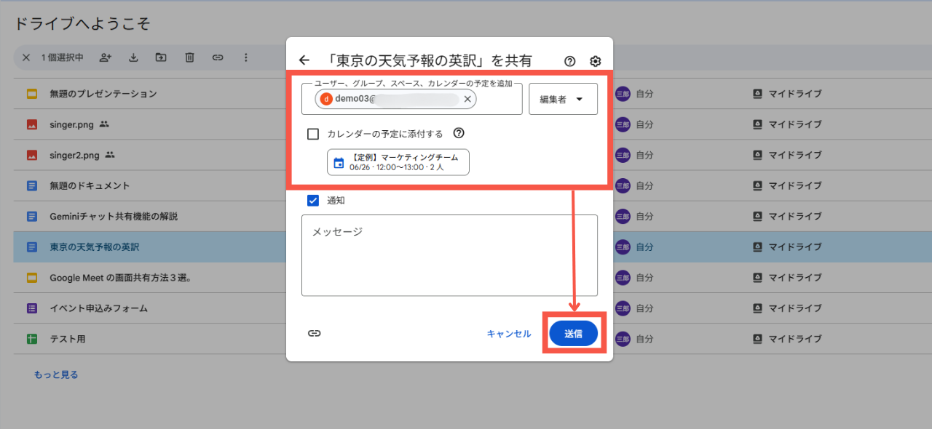932x429 pixels.
Task: Click the trash toolbar icon
Action: click(x=189, y=57)
